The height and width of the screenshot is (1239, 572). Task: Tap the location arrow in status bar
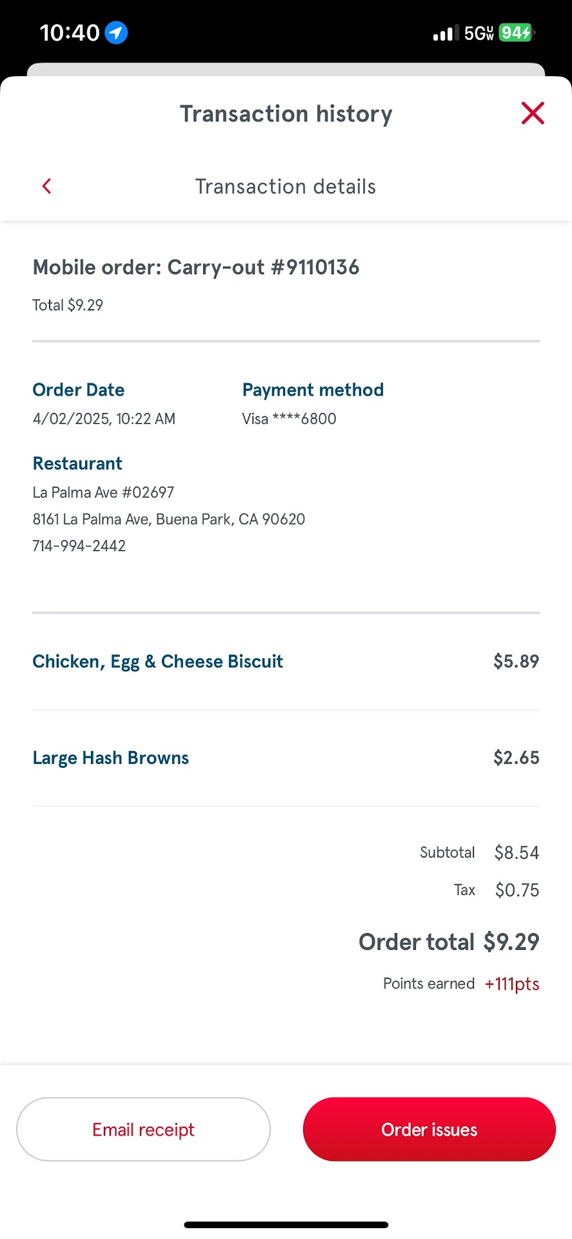(116, 32)
